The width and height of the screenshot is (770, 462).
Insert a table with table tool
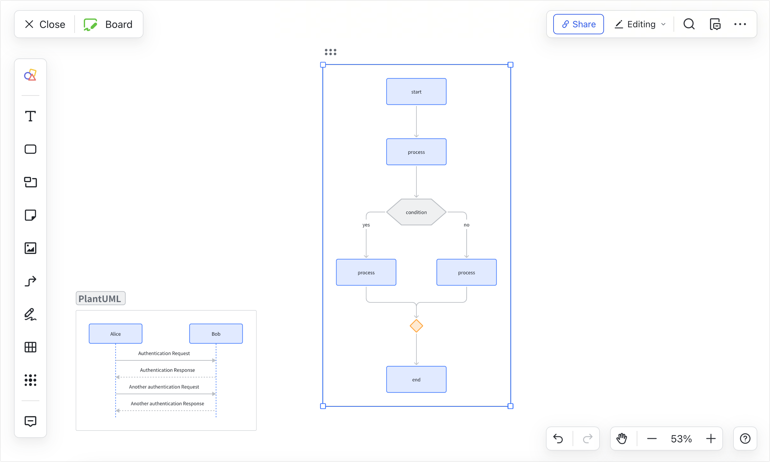point(30,347)
